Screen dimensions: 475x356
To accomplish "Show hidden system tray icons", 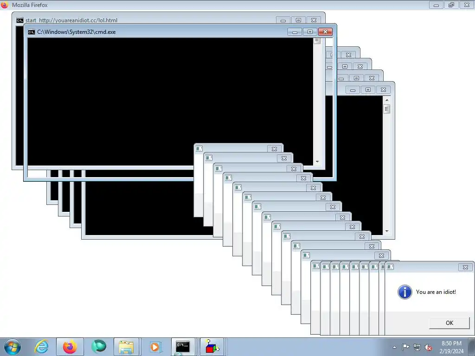I will pos(394,347).
